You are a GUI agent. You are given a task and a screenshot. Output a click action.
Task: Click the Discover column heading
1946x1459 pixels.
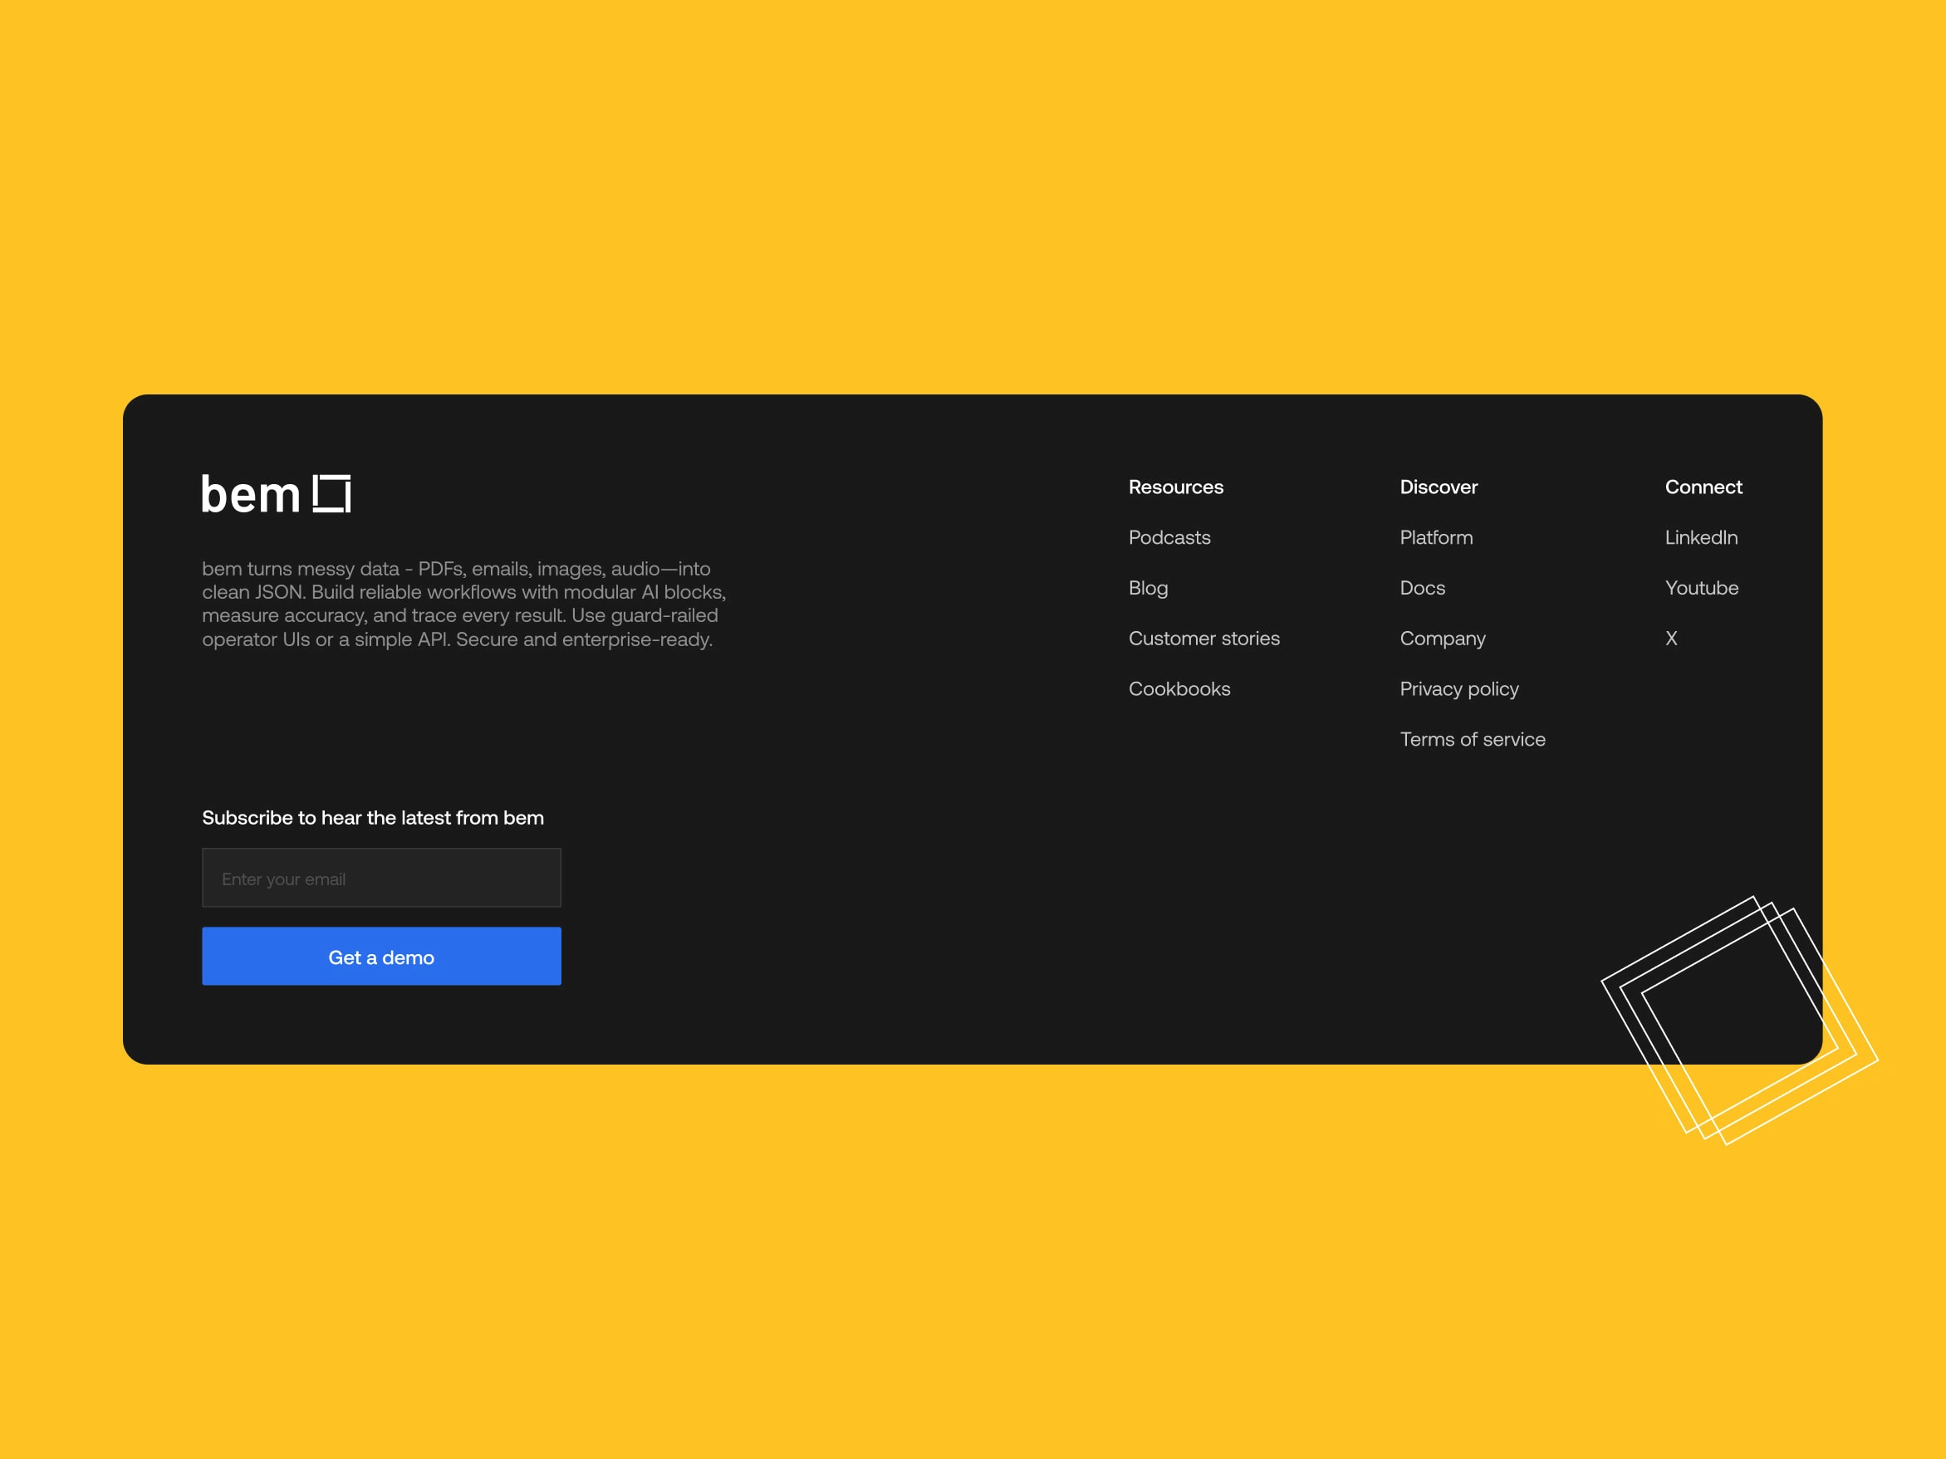tap(1439, 487)
